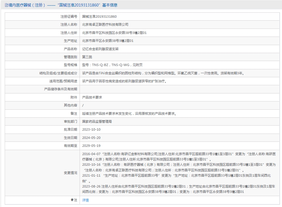The image size is (282, 207).
Task: Click the change entry dated 2020-10-16
Action: (x=179, y=167)
